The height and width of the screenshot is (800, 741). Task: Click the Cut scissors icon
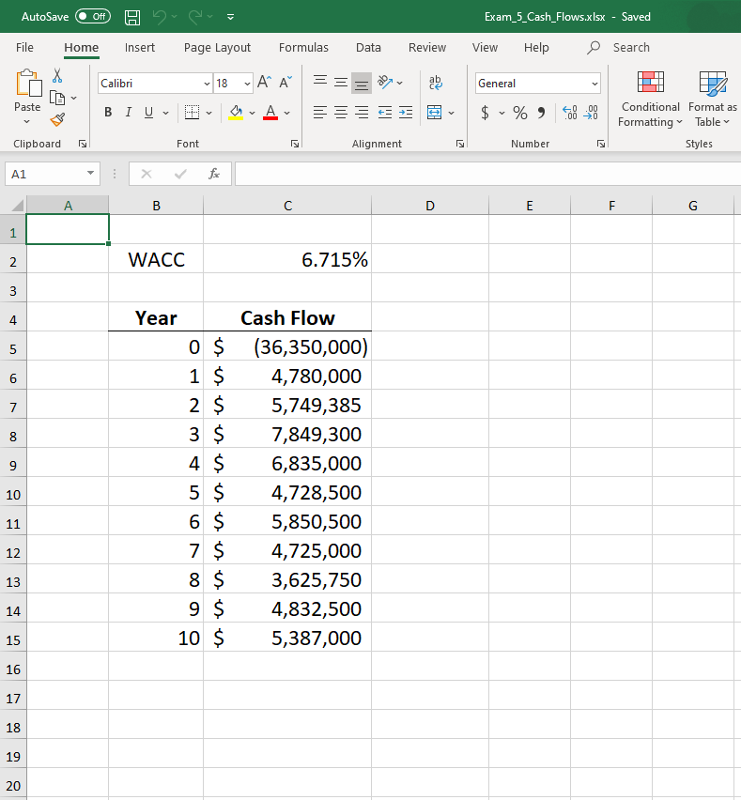pos(57,76)
